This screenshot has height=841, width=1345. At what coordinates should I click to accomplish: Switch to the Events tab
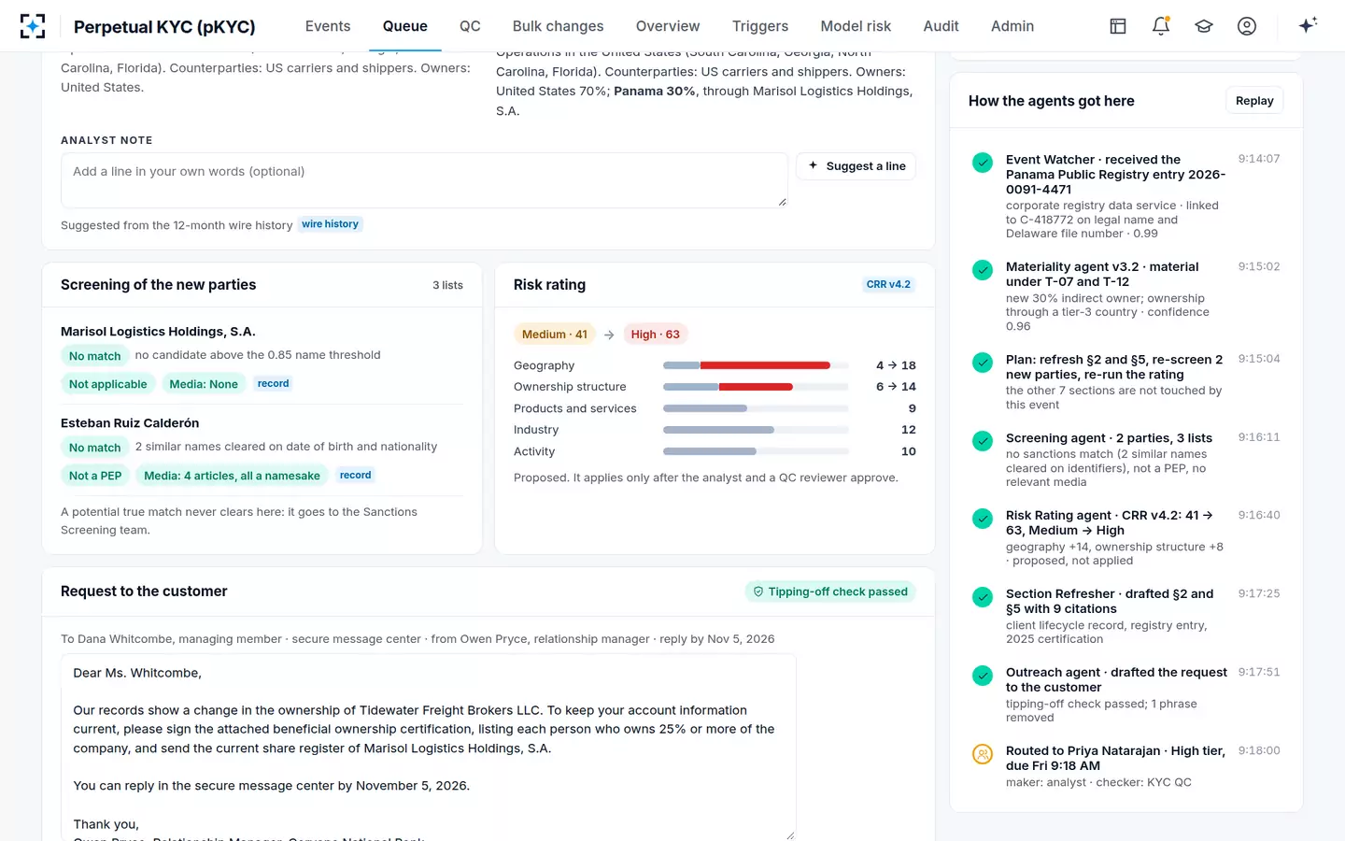pyautogui.click(x=328, y=26)
